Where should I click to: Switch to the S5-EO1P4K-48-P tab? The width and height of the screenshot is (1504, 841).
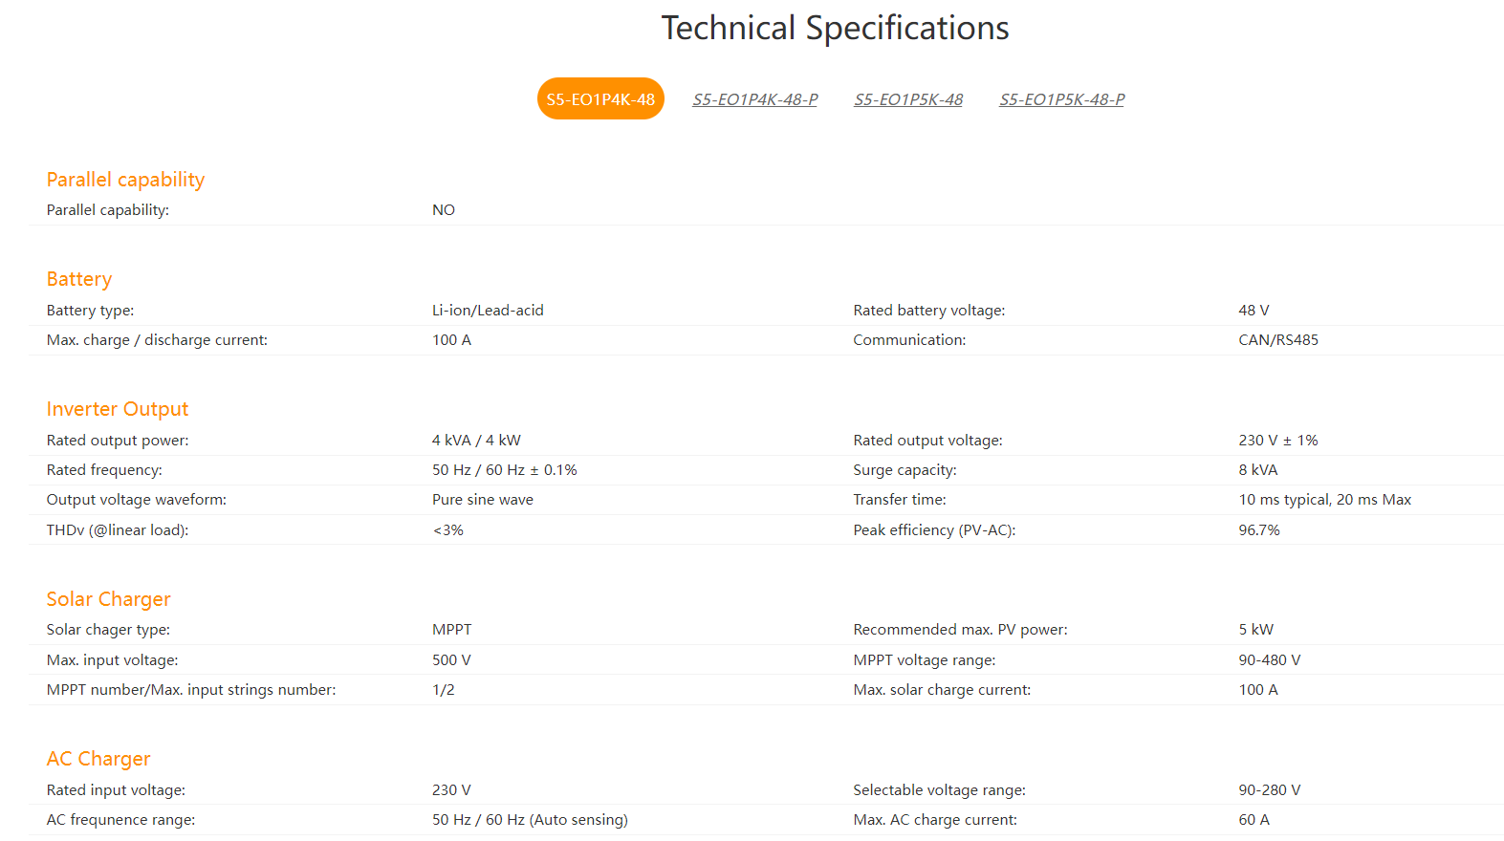click(x=755, y=99)
